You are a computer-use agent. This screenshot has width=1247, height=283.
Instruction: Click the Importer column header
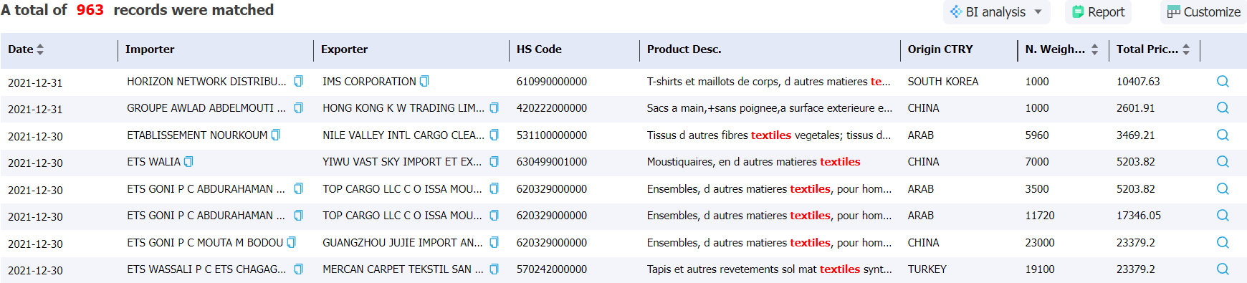point(150,49)
